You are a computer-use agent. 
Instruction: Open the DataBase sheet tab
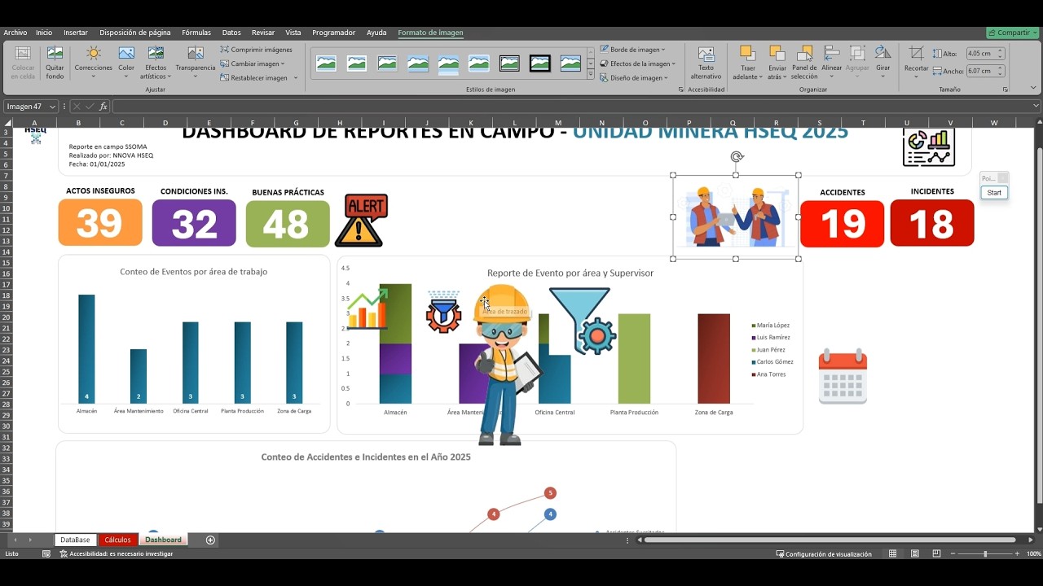coord(75,540)
